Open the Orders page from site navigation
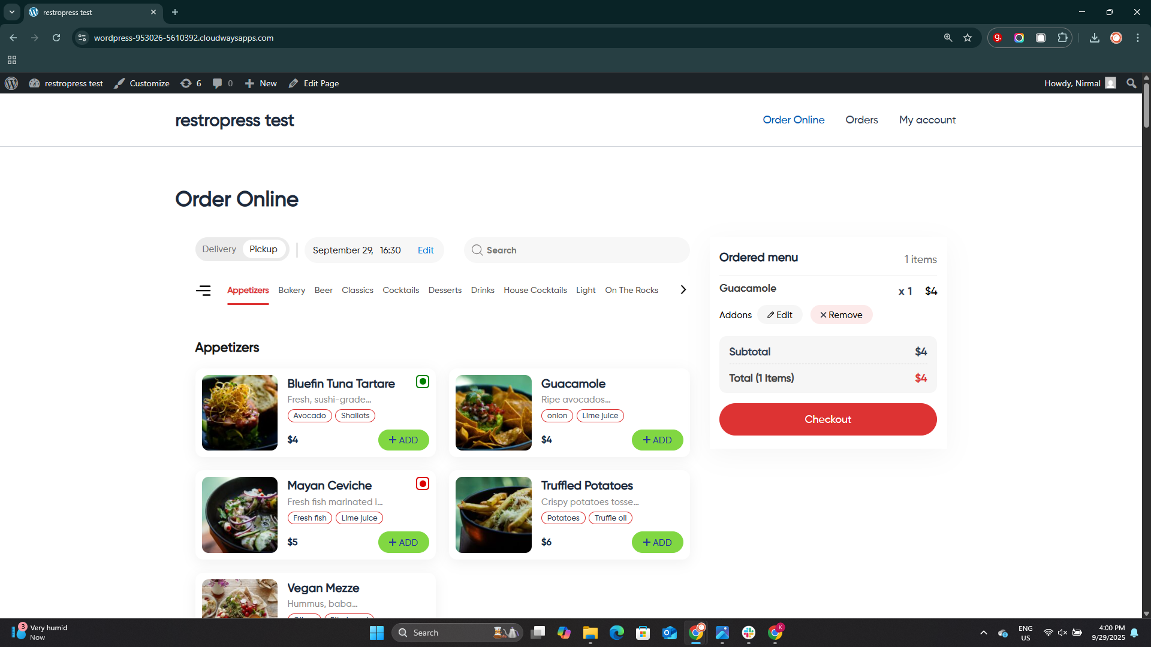 [x=861, y=120]
